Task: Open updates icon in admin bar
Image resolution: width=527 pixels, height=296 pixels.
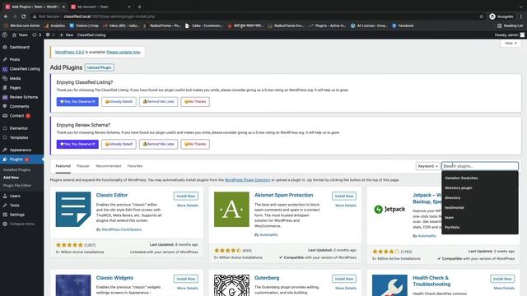Action: coord(36,35)
